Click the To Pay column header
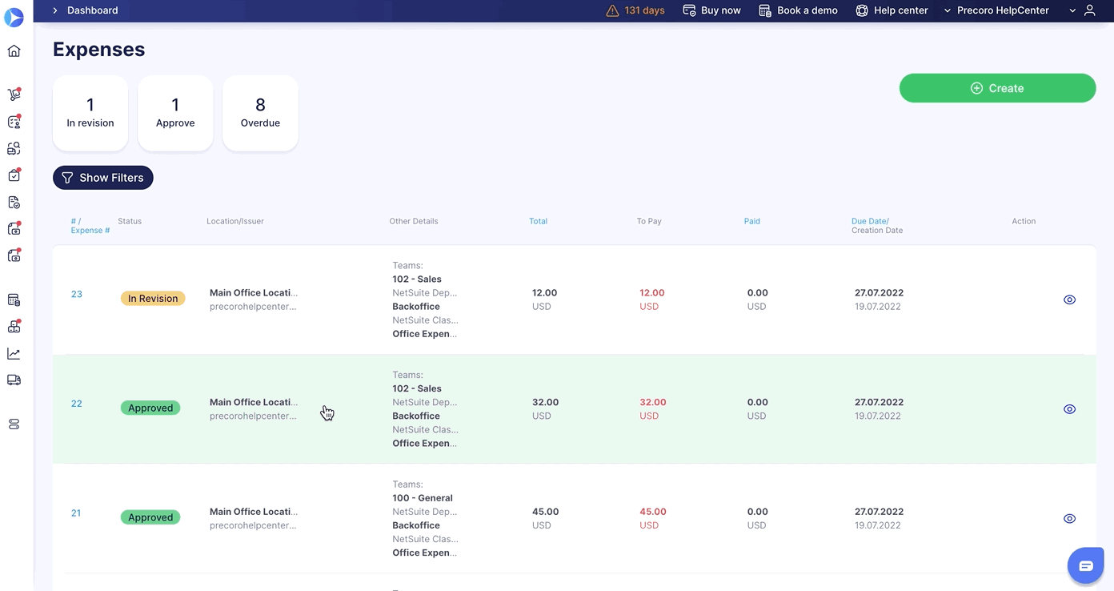The image size is (1114, 591). [x=649, y=221]
